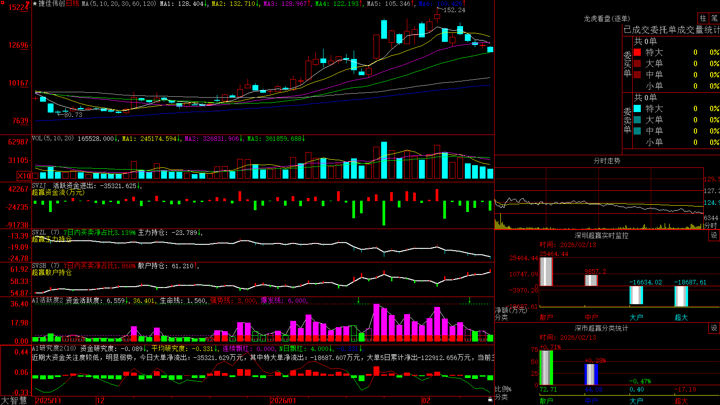Click red 特大 buy-order color swatch
Image resolution: width=720 pixels, height=405 pixels.
pos(637,52)
